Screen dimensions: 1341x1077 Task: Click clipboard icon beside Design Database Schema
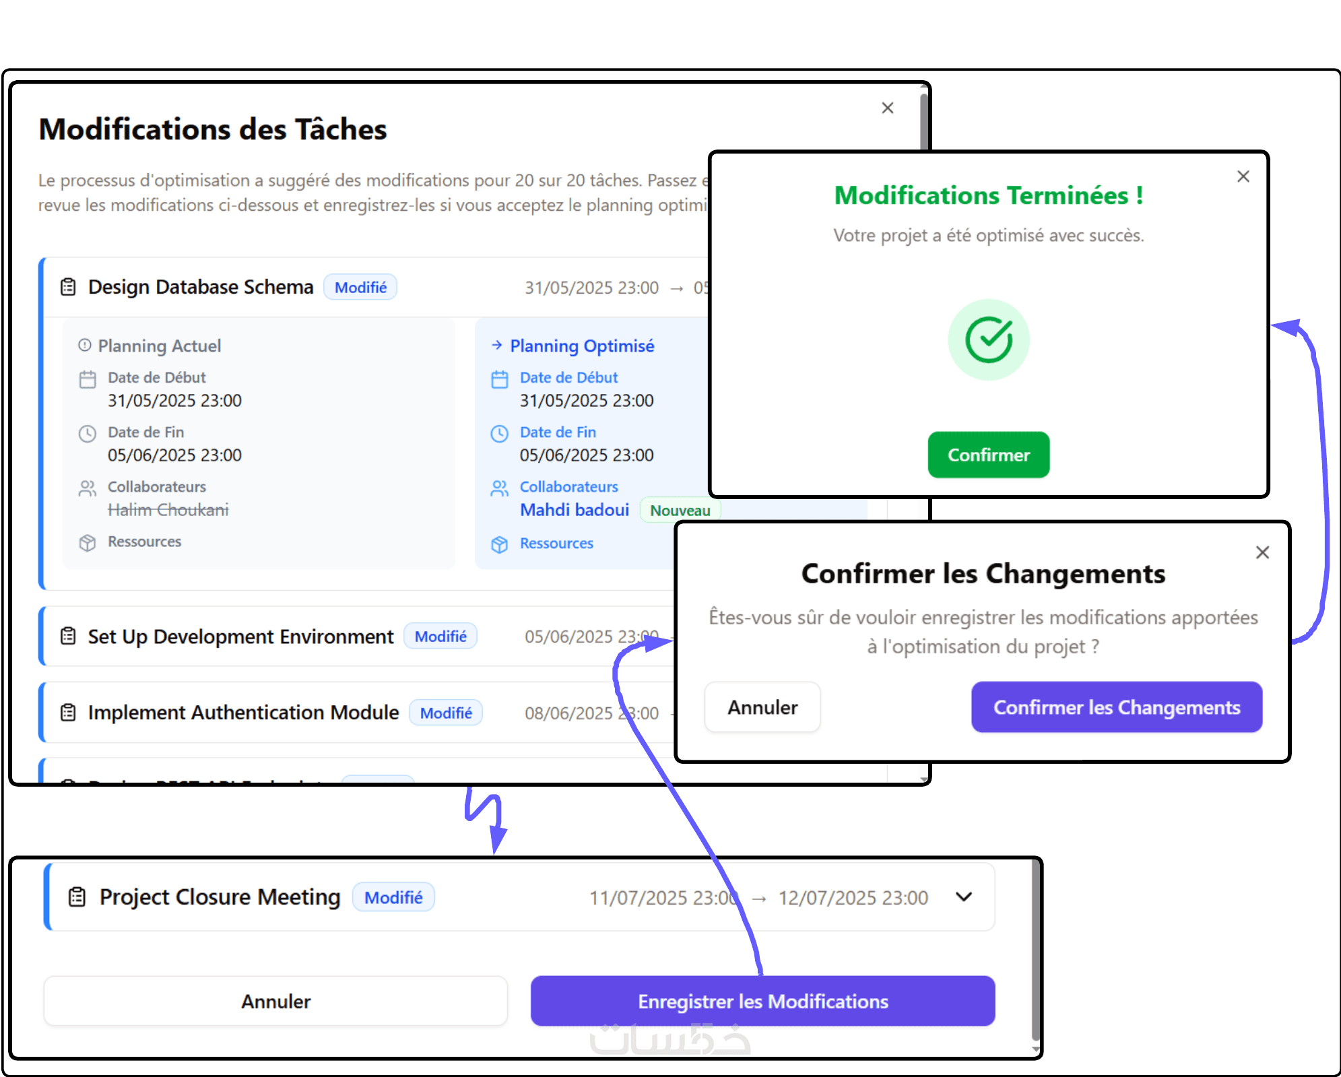coord(68,287)
